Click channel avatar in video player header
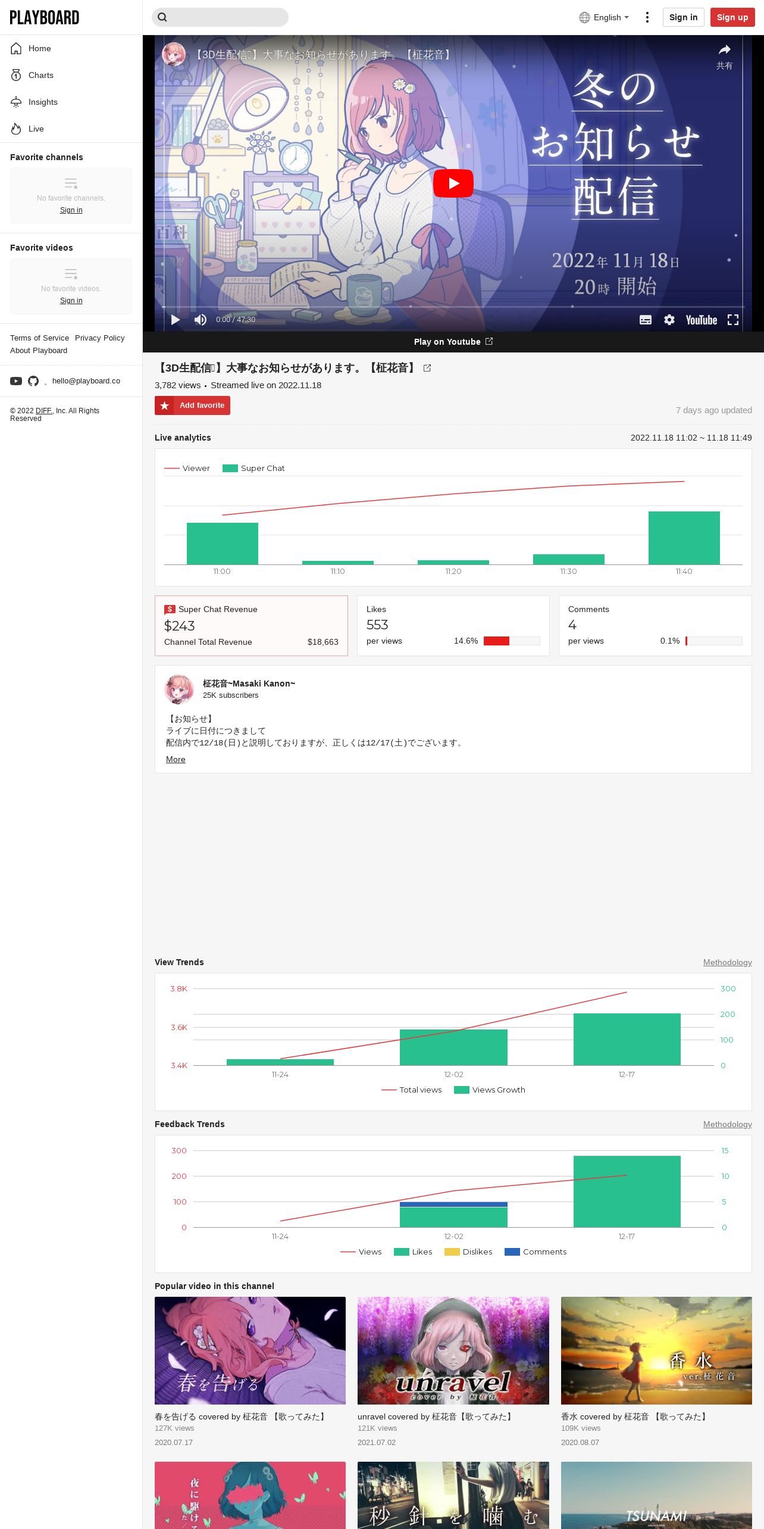 coord(174,54)
